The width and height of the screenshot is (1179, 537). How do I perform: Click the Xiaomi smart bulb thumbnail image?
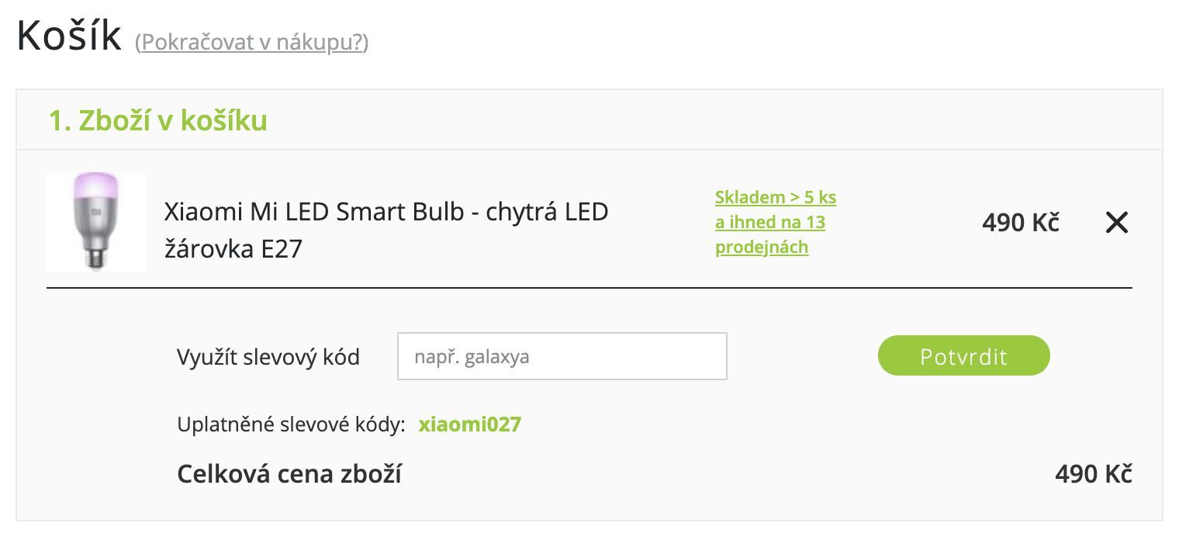(x=96, y=222)
